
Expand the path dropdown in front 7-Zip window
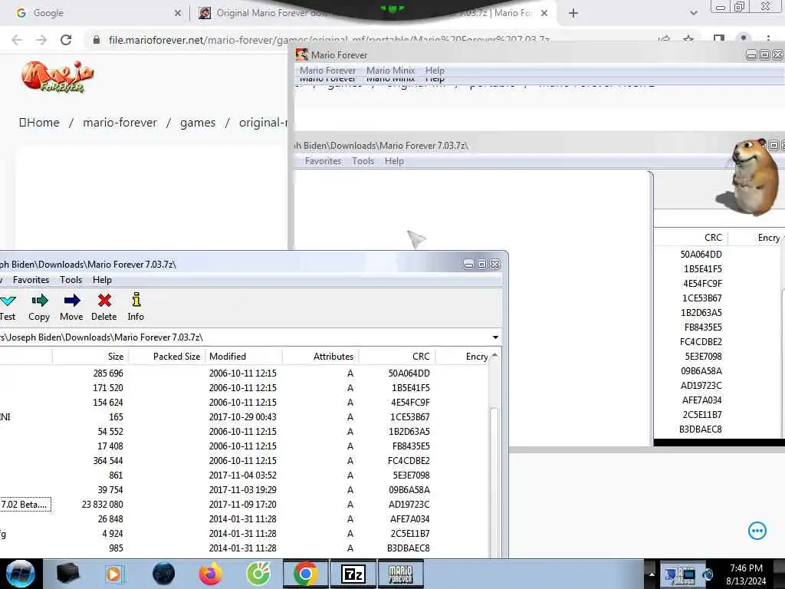point(495,337)
